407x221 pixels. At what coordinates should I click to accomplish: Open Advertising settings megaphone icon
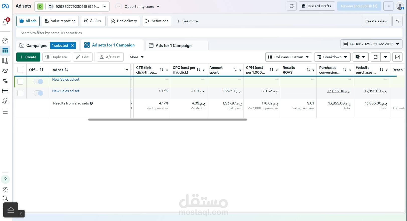5,81
